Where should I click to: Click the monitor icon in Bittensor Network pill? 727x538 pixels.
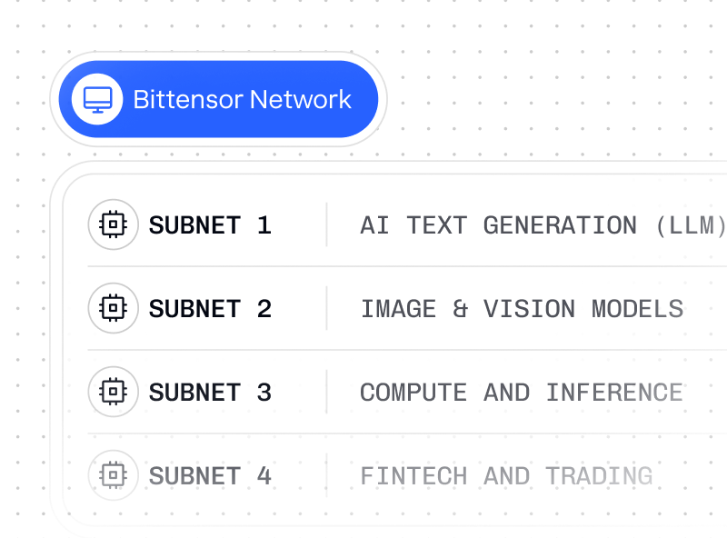coord(97,99)
